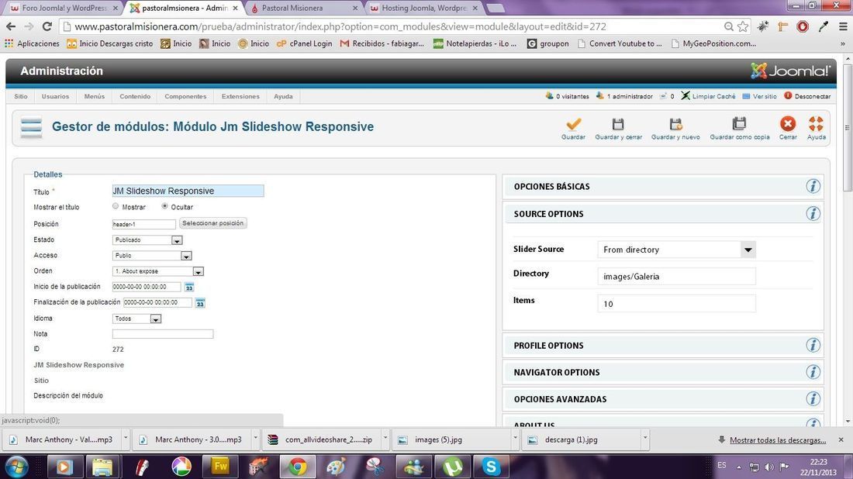Image resolution: width=853 pixels, height=479 pixels.
Task: Click info icon beside Opciones Básicas
Action: [x=813, y=186]
